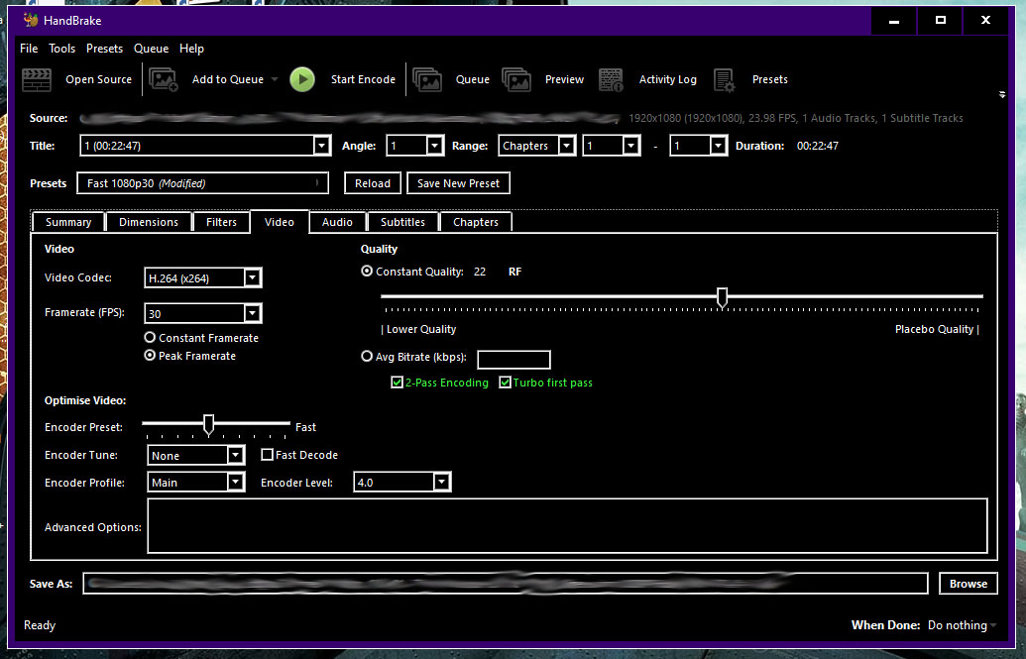Select Constant Framerate option
1026x659 pixels.
(x=150, y=338)
